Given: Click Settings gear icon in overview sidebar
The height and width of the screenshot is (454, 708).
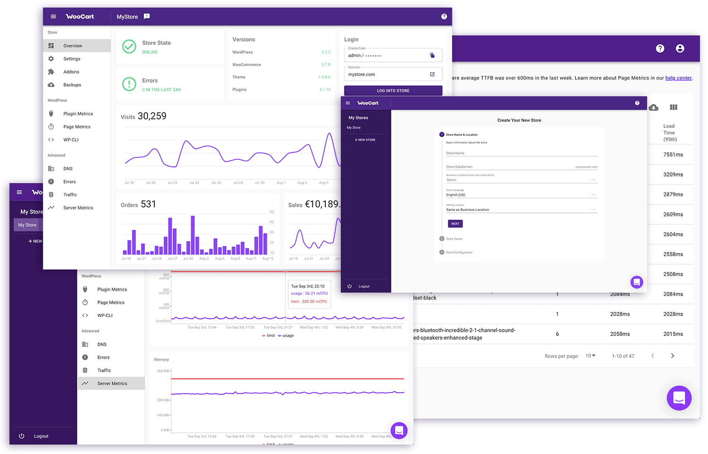Looking at the screenshot, I should click(51, 59).
